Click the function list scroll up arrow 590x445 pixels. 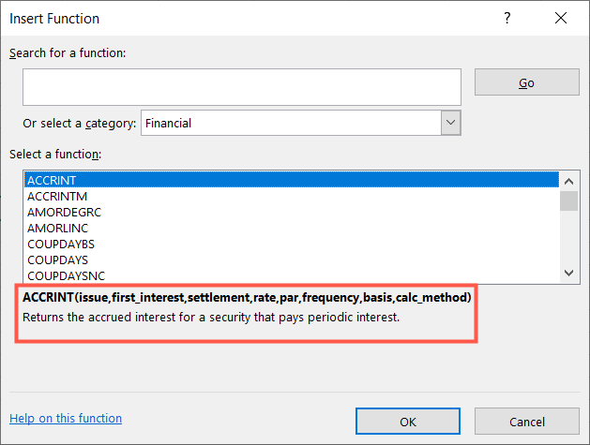pos(567,180)
